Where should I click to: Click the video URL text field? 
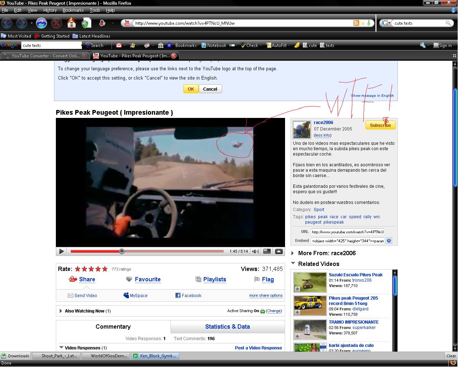pos(347,232)
